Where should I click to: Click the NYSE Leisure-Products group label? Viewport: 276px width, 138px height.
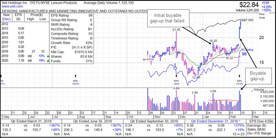[x=59, y=3]
